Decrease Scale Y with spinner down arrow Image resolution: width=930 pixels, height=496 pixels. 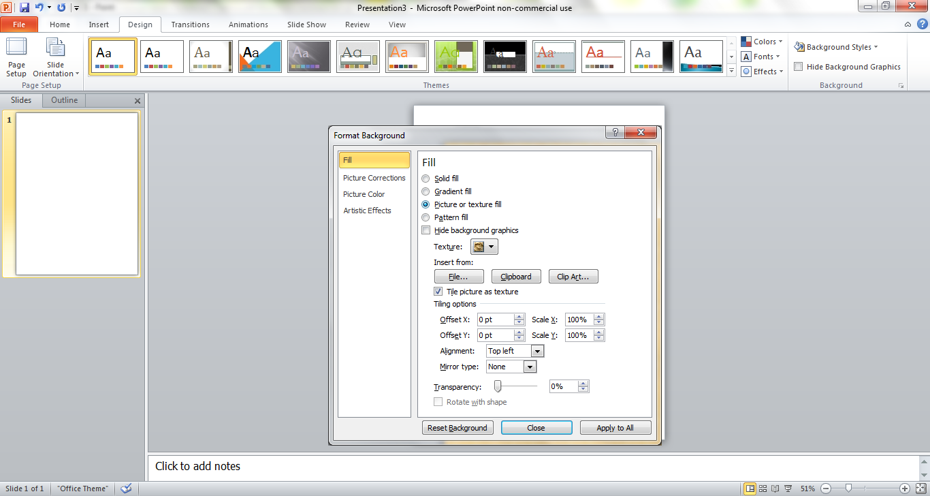pos(599,338)
